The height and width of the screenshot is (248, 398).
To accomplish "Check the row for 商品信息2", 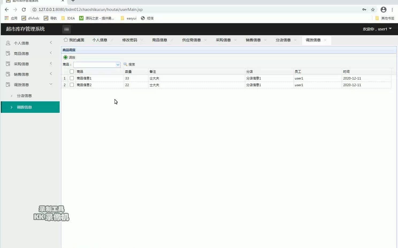I will pos(72,85).
